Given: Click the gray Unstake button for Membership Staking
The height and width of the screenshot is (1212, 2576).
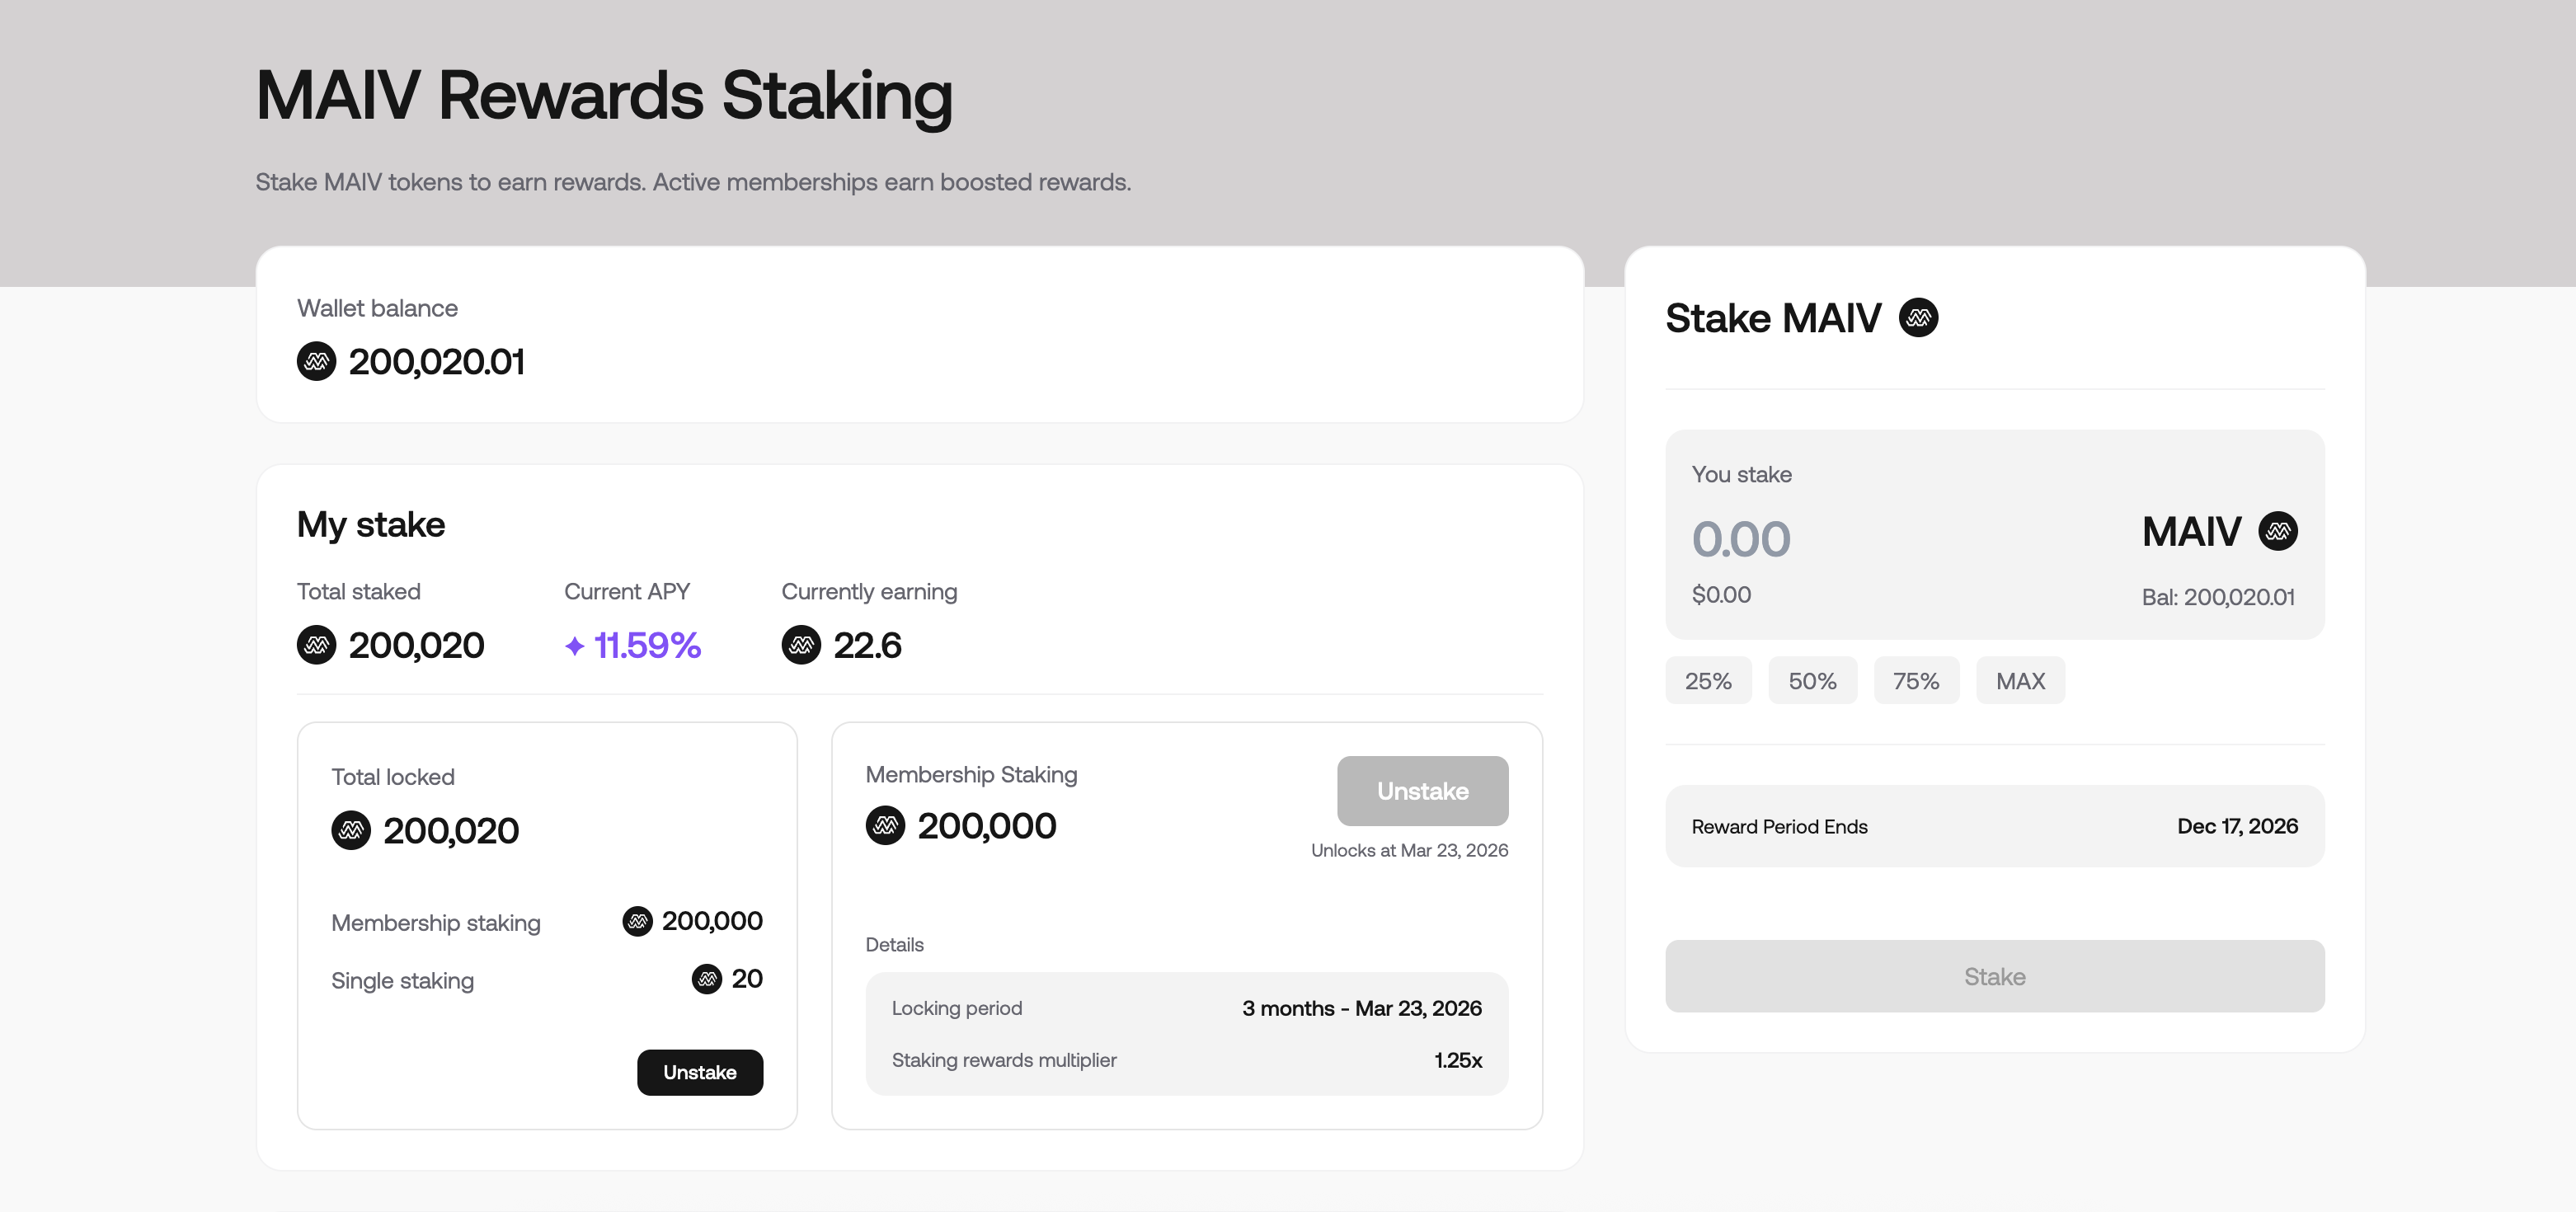Looking at the screenshot, I should pyautogui.click(x=1422, y=791).
